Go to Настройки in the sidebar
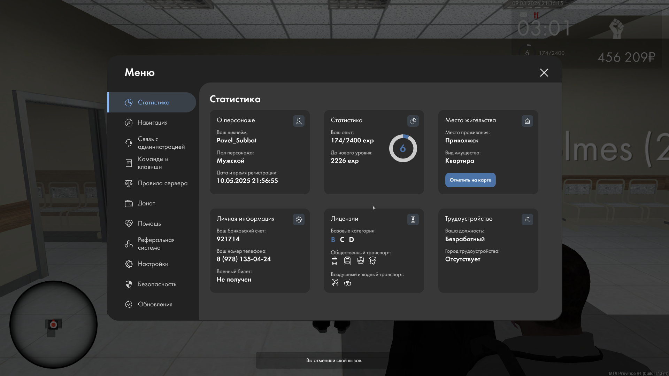Image resolution: width=669 pixels, height=376 pixels. [153, 264]
